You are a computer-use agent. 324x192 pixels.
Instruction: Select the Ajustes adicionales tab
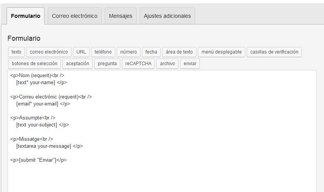click(167, 16)
